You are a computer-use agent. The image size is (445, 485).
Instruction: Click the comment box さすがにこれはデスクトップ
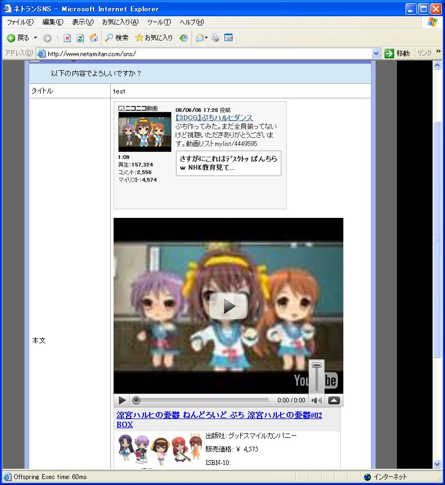(229, 163)
